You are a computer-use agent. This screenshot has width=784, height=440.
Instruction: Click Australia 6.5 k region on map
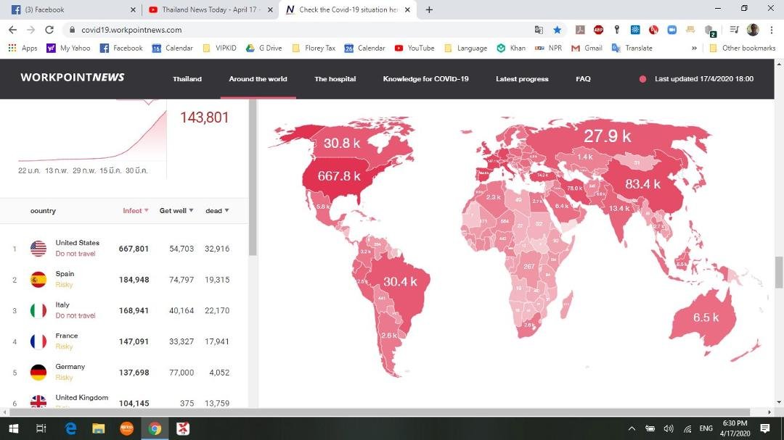pyautogui.click(x=706, y=317)
